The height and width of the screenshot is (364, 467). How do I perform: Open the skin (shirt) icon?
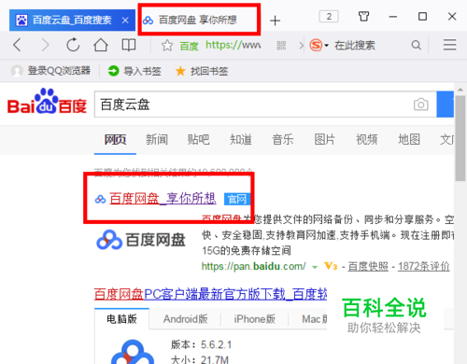[x=363, y=16]
